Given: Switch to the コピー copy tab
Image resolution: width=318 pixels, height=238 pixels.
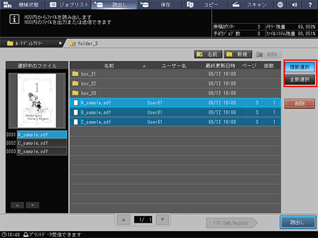Looking at the screenshot, I should point(205,4).
